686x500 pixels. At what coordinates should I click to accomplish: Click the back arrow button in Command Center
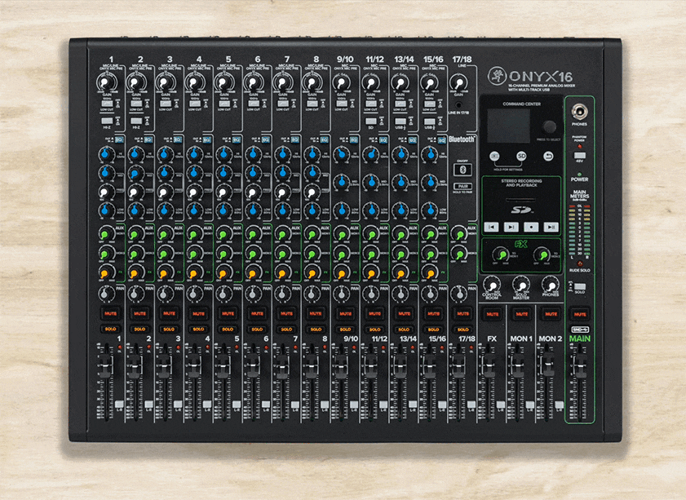[x=548, y=156]
